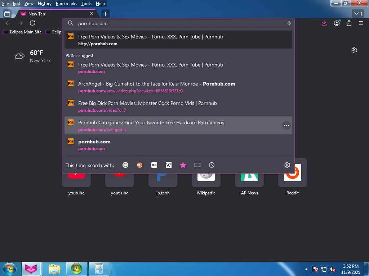Click the Go arrow in the address bar
Screen dimensions: 369x276
tap(288, 23)
